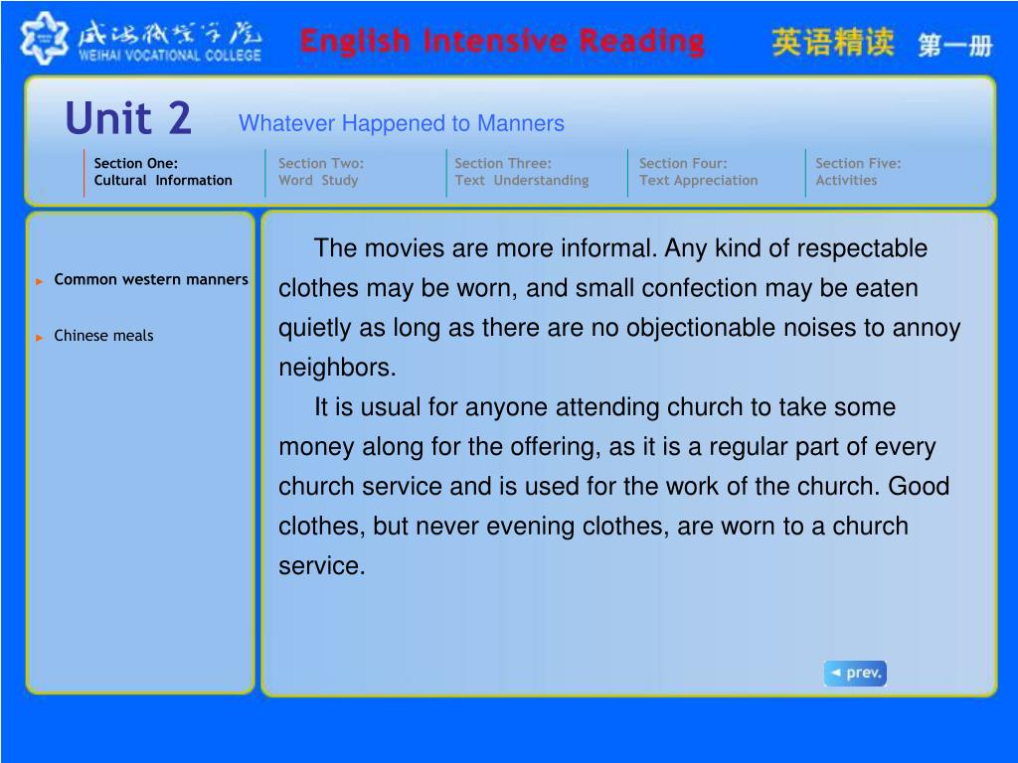Go back with the prev. button
Viewport: 1018px width, 763px height.
click(x=855, y=673)
